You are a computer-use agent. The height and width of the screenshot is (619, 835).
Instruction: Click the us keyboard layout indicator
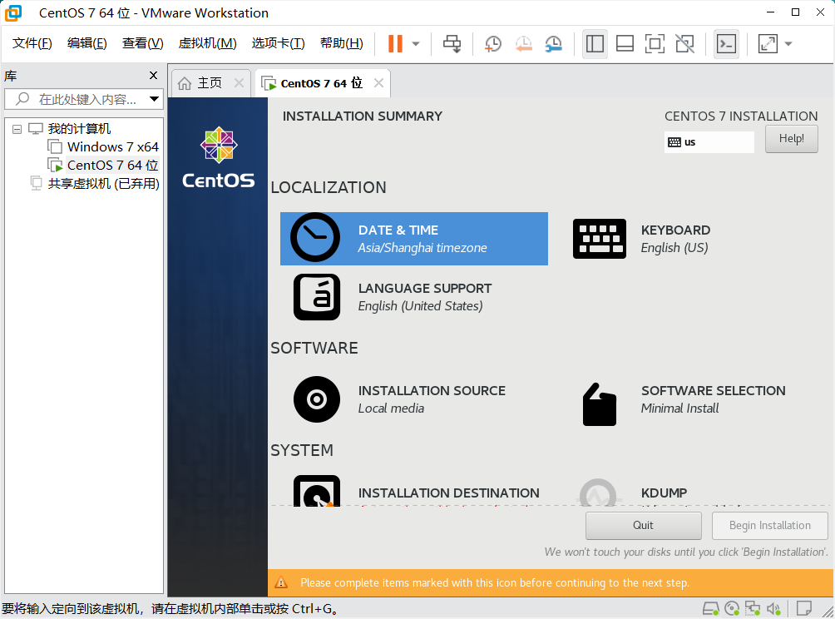pos(709,142)
